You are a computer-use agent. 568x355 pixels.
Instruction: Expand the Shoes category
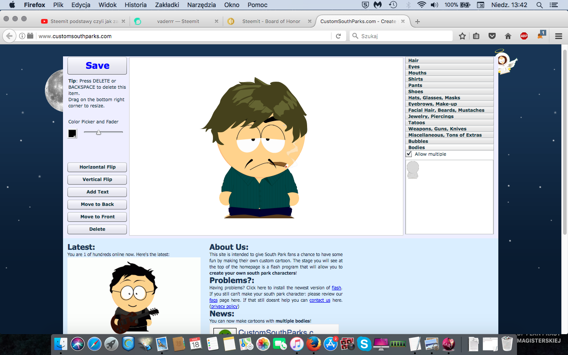pos(450,91)
